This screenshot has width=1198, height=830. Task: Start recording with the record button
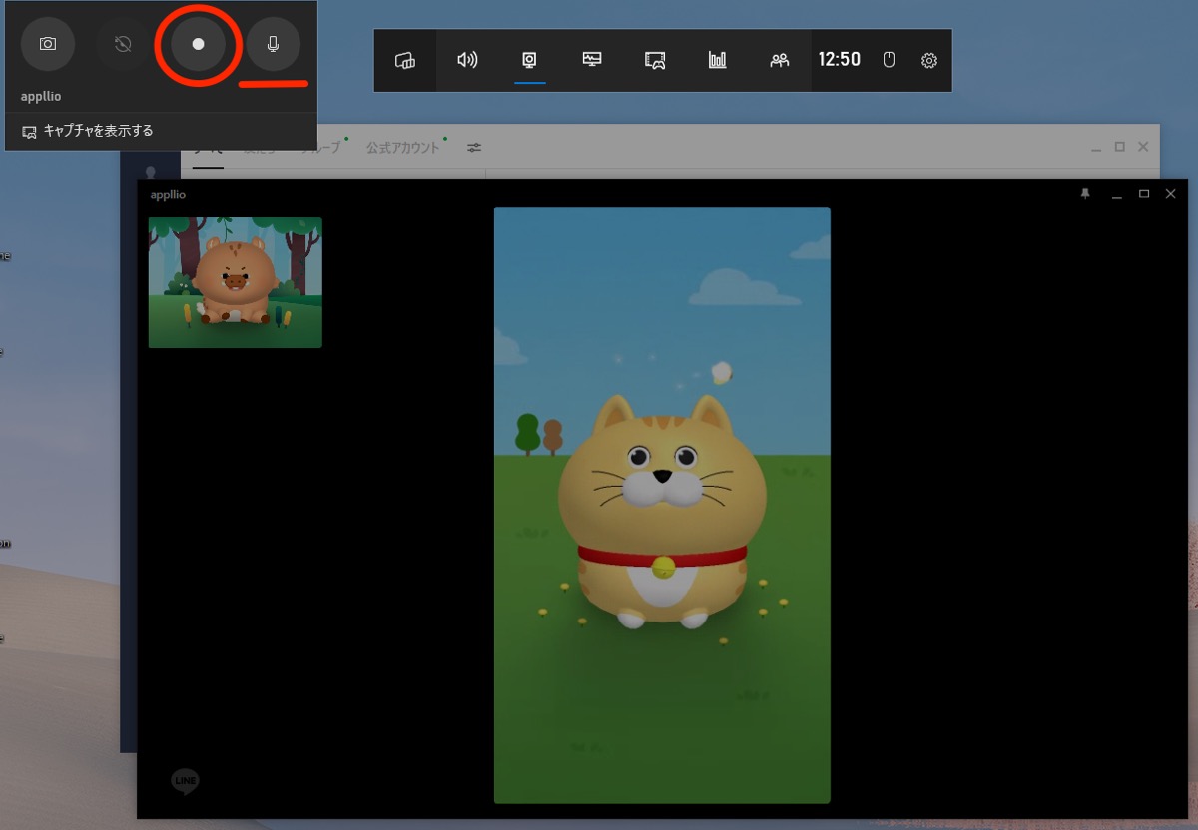(x=197, y=43)
